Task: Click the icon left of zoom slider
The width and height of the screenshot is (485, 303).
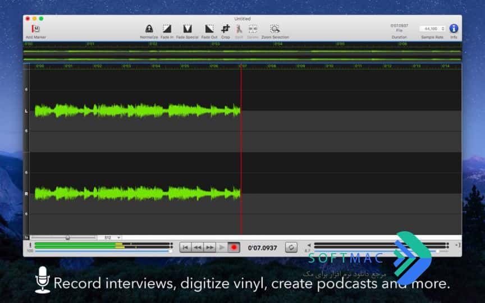Action: (26, 237)
